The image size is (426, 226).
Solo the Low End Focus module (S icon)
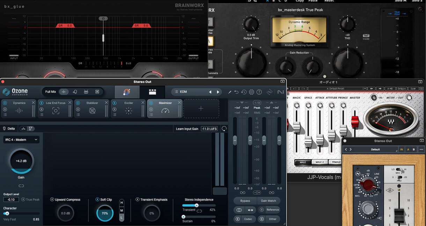42,109
